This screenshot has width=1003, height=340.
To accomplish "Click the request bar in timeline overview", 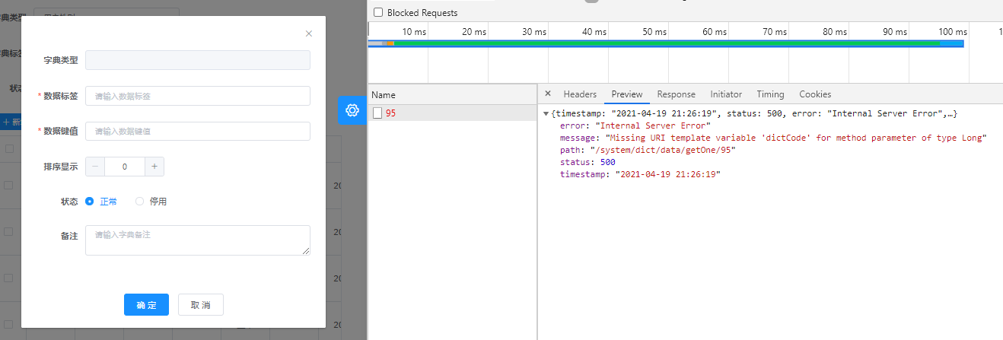I will click(x=666, y=43).
